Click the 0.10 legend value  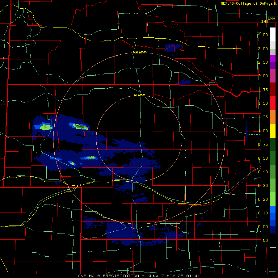(x=263, y=213)
